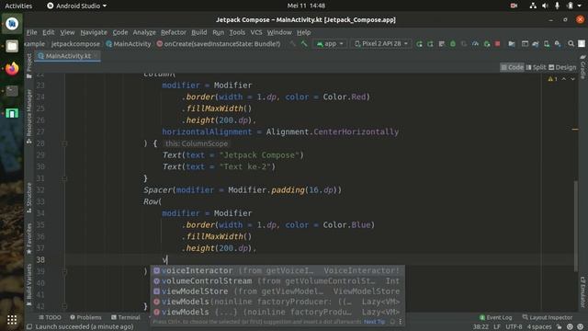This screenshot has width=588, height=331.
Task: Click Attach Debugger to Android Process icon
Action: click(486, 44)
